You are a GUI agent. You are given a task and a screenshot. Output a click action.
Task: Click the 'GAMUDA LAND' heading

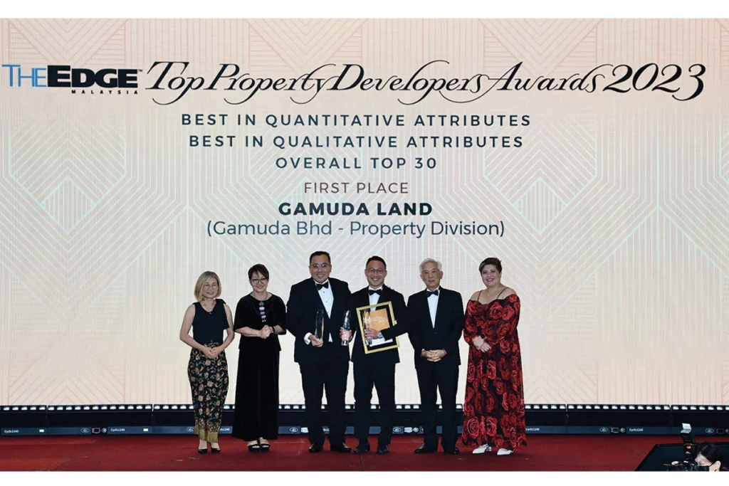pyautogui.click(x=355, y=209)
